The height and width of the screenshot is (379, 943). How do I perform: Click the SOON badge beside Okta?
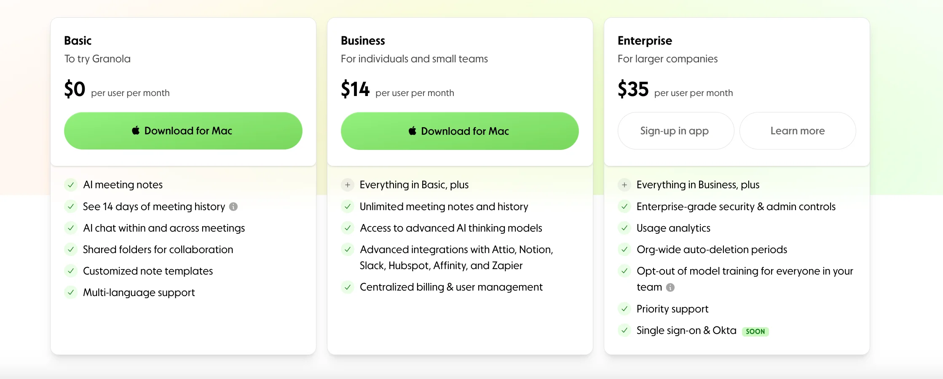(755, 331)
